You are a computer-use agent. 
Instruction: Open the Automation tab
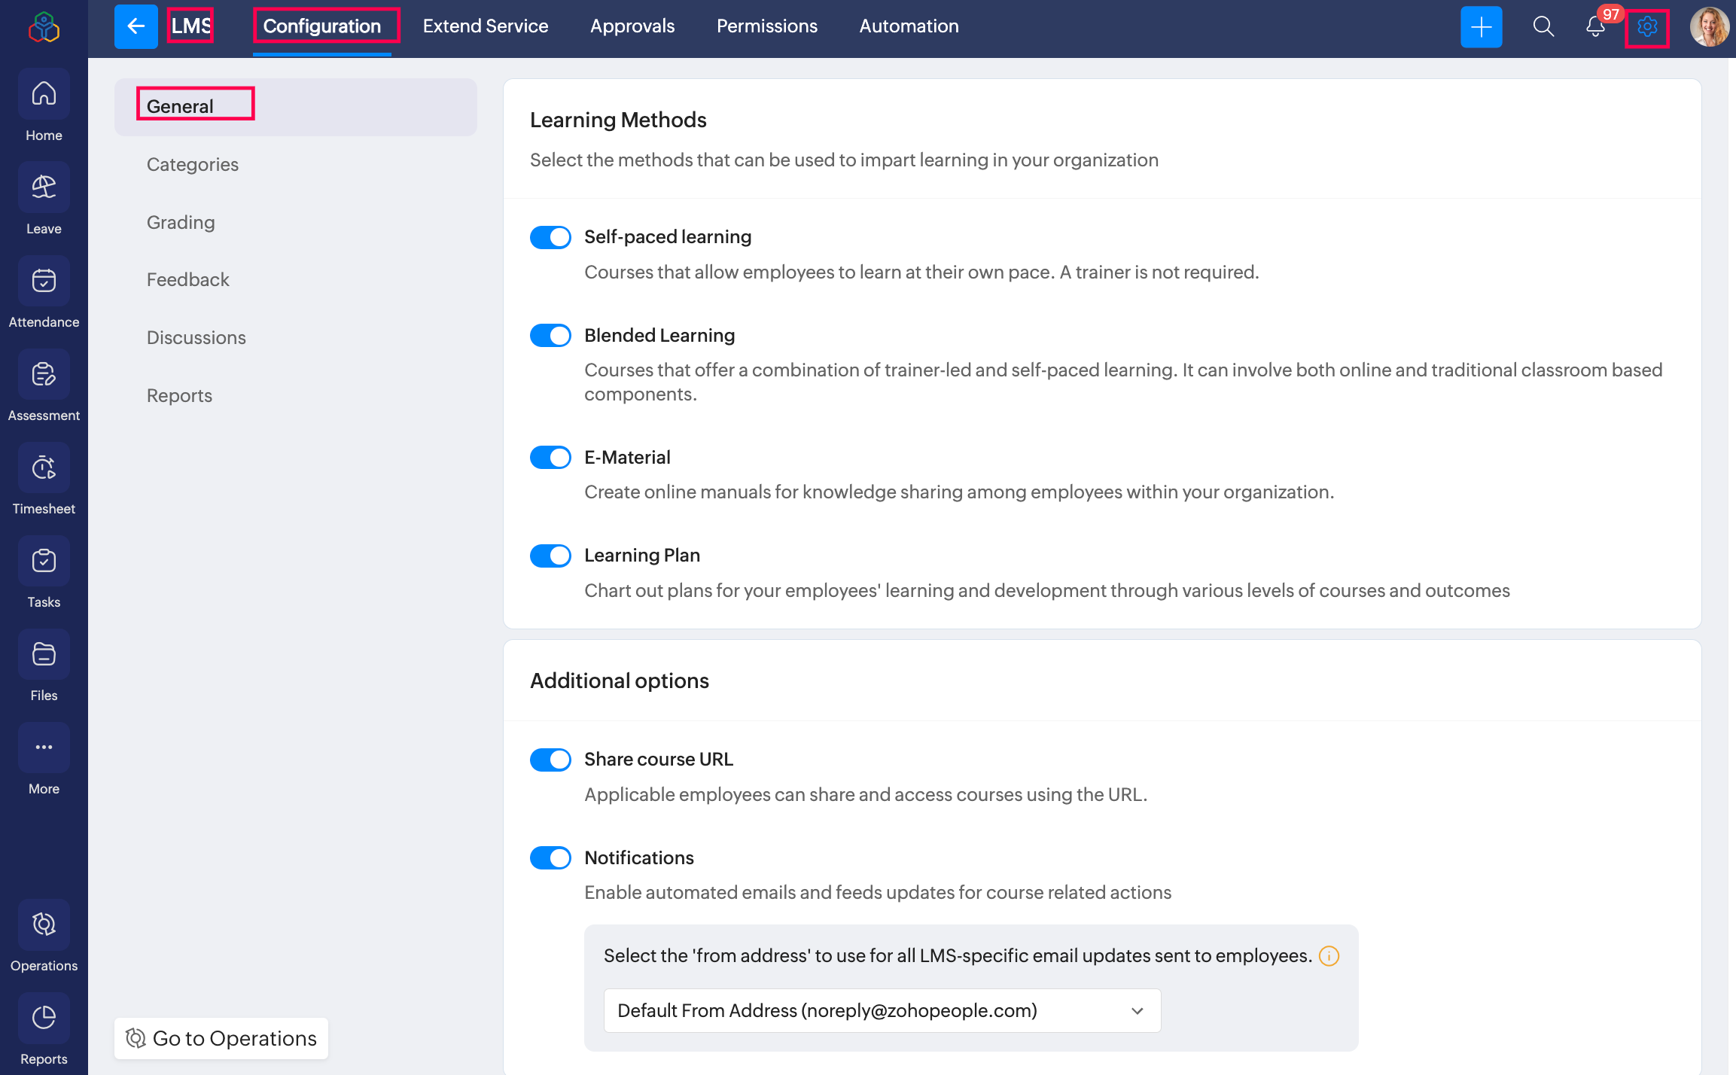(909, 26)
